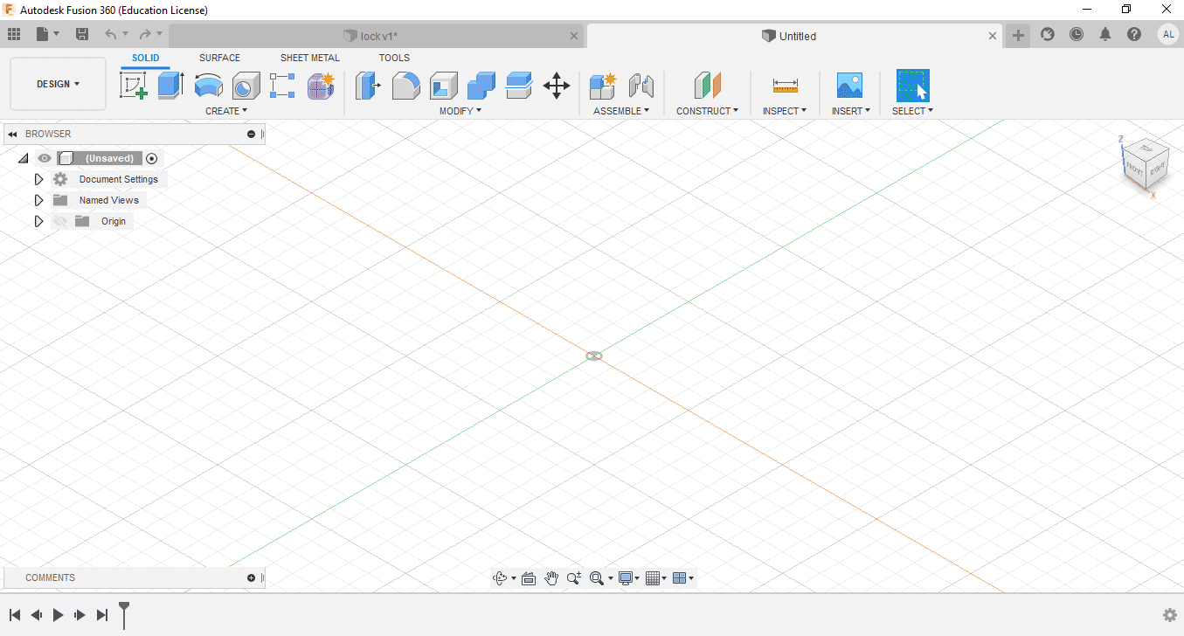
Task: Open timeline settings gear
Action: point(1170,615)
